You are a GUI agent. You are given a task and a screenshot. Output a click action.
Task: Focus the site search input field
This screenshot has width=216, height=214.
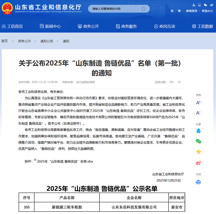(116, 9)
